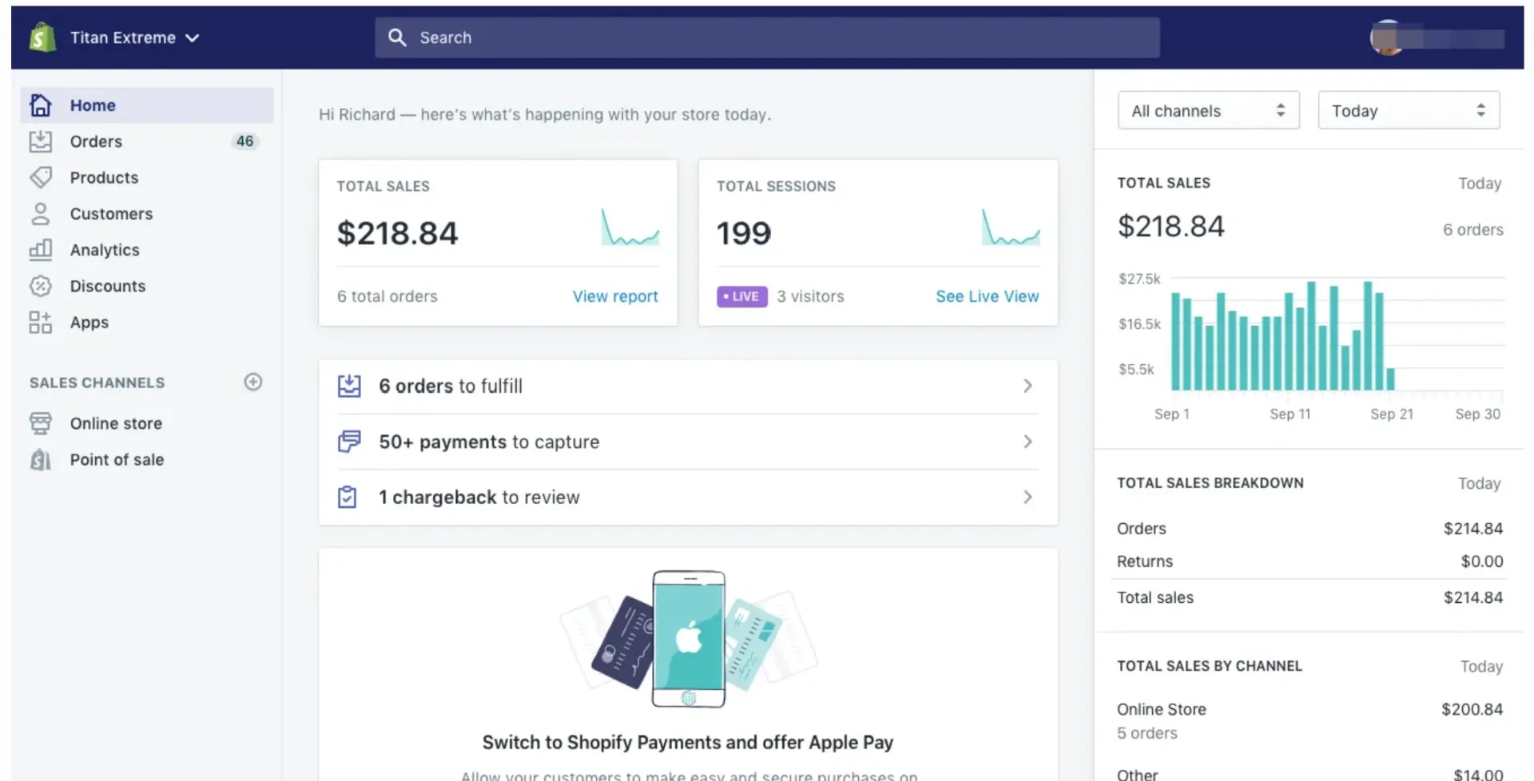Click the search magnifier icon
The image size is (1534, 781).
pyautogui.click(x=397, y=38)
